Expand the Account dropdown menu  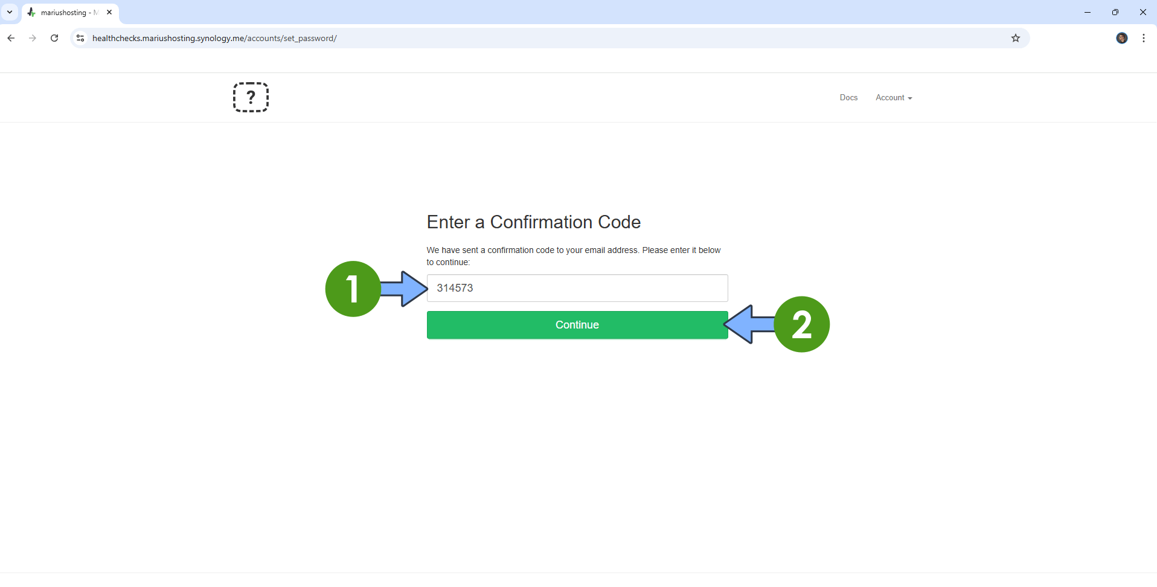[x=894, y=98]
